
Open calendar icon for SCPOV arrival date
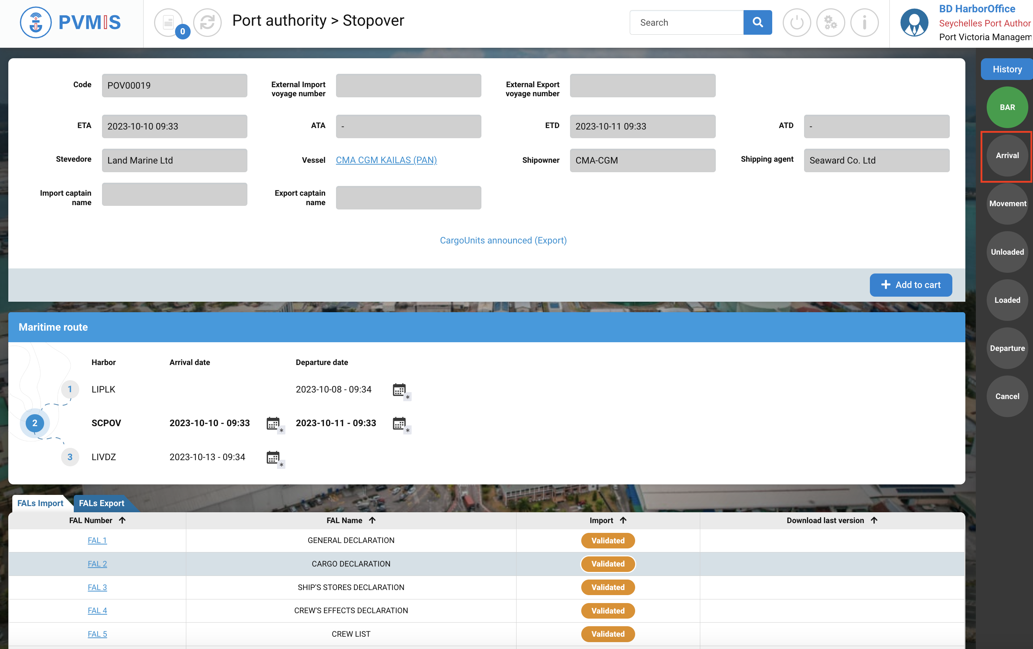pos(273,423)
